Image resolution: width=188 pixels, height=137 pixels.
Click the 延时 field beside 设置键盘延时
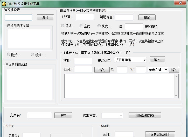coord(124,134)
